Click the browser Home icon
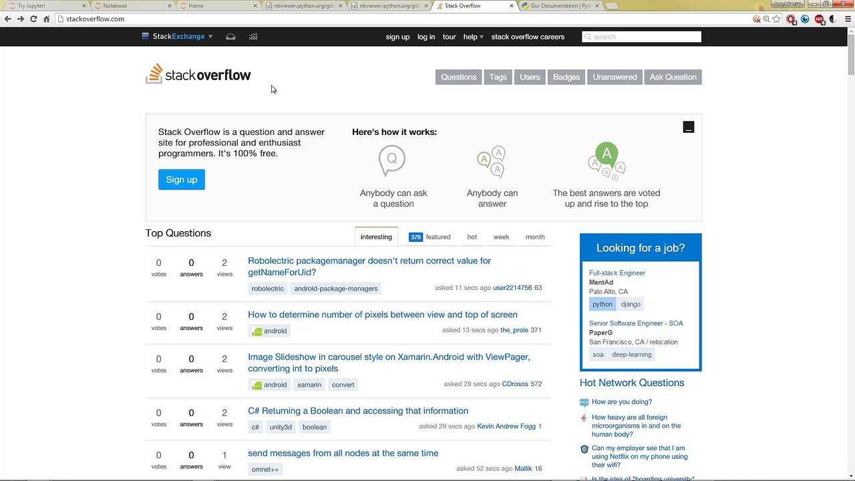This screenshot has width=855, height=481. [x=47, y=19]
